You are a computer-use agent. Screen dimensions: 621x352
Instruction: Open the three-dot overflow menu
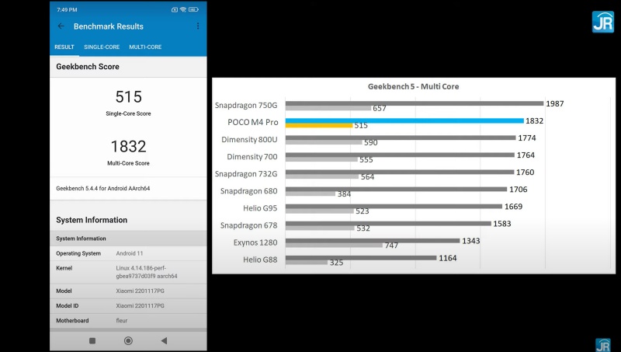point(198,26)
